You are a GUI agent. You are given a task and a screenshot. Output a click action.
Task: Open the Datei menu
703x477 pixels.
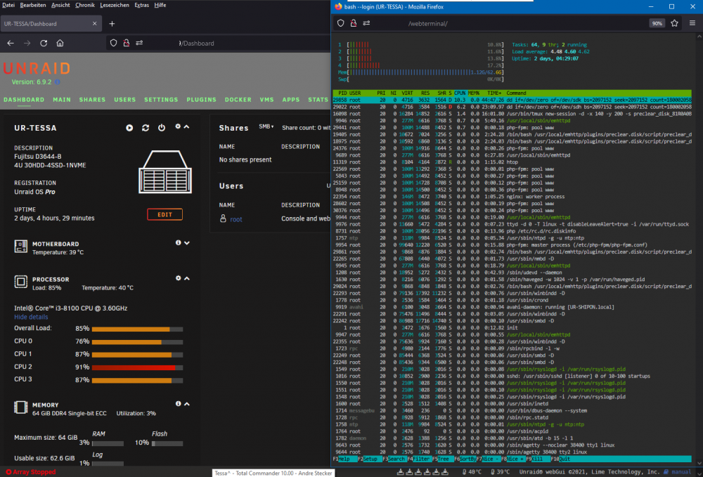(8, 5)
